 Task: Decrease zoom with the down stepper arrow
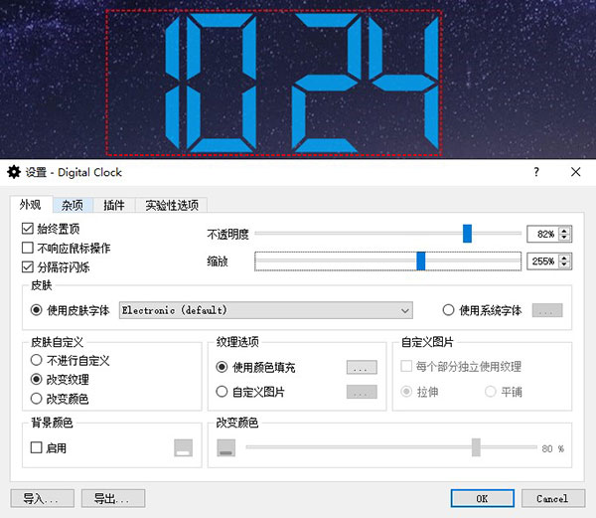tap(565, 265)
